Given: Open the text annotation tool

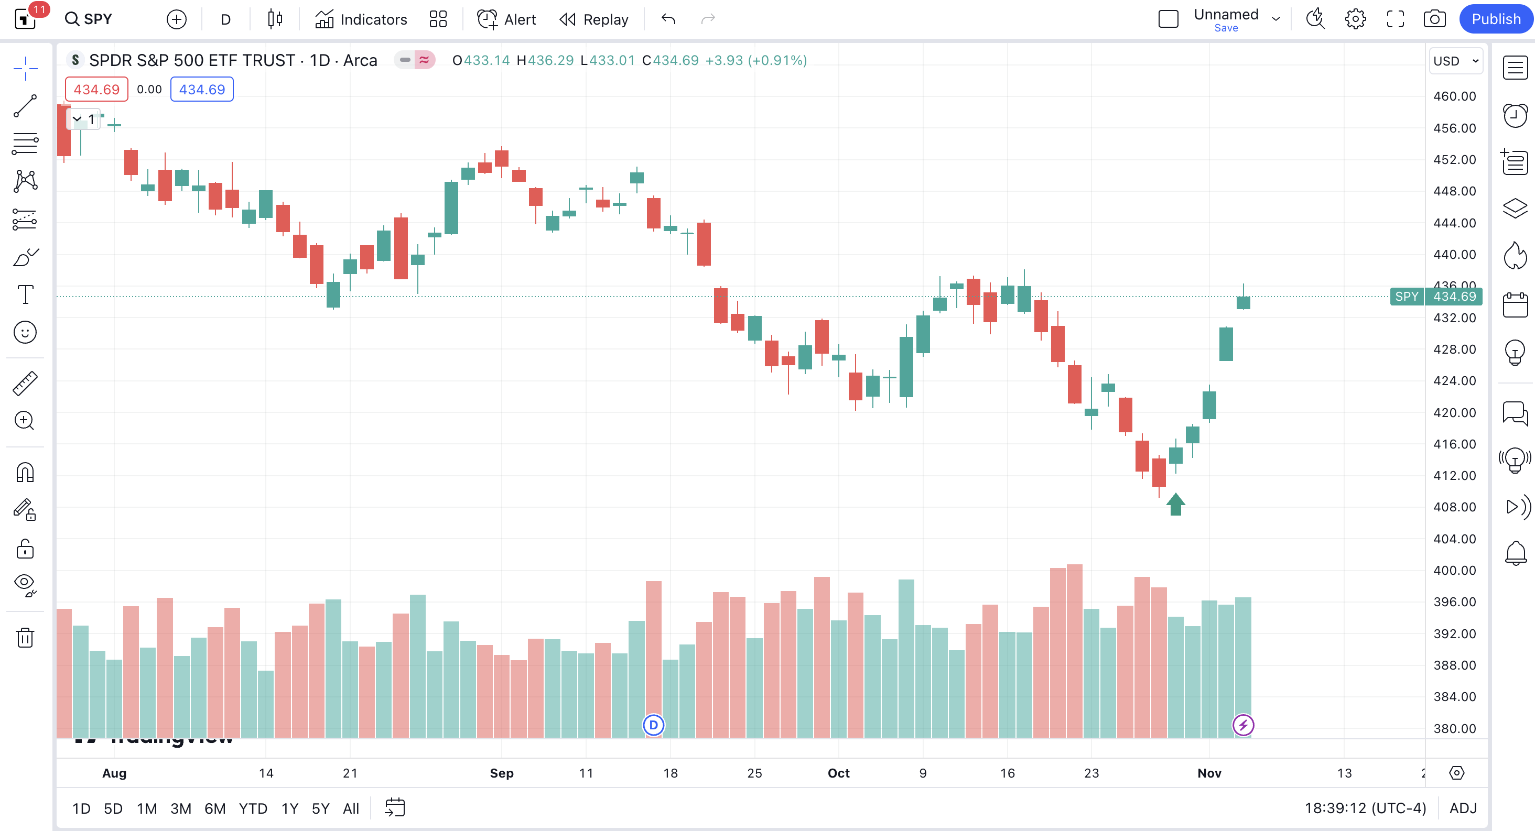Looking at the screenshot, I should point(25,294).
